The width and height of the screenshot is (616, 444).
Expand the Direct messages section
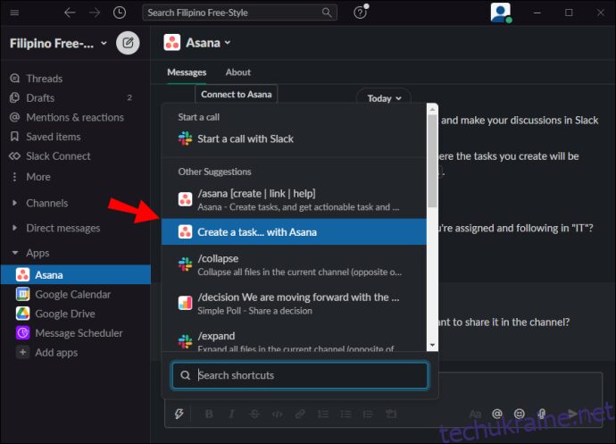[14, 228]
